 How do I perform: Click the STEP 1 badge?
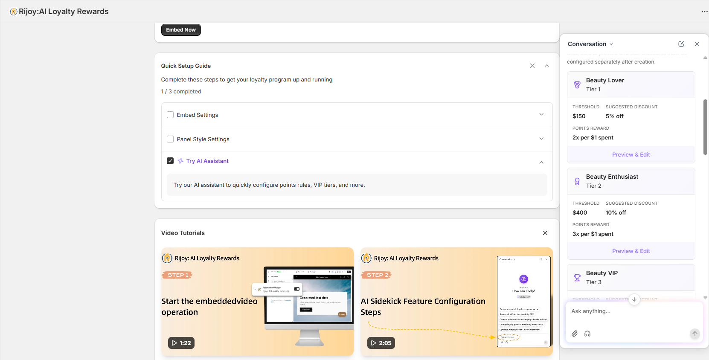pyautogui.click(x=177, y=275)
